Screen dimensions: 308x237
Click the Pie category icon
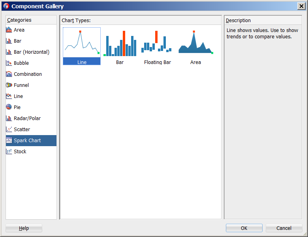coord(9,107)
